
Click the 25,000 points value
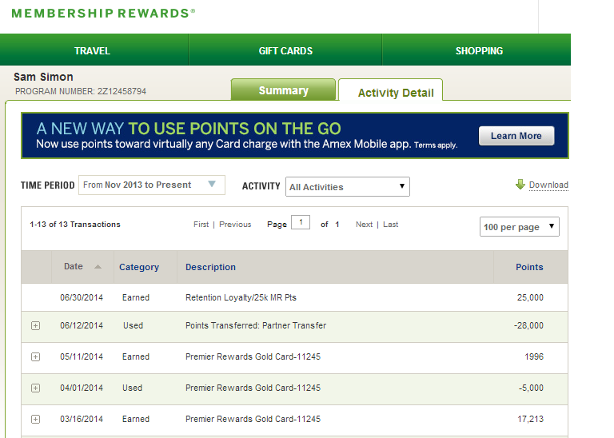530,297
